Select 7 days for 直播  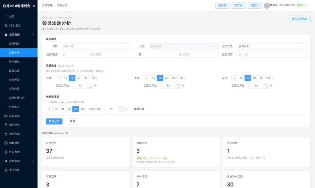59,78
